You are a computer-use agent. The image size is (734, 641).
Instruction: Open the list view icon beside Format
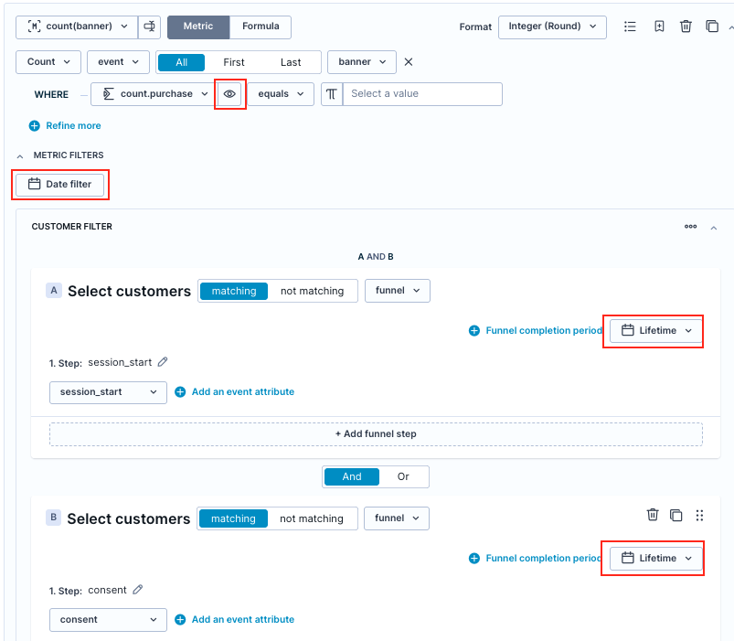(x=630, y=27)
